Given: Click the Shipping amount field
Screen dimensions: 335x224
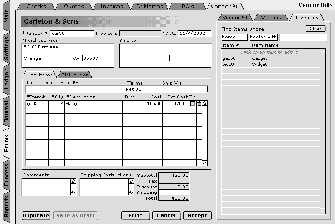Looking at the screenshot, I should pyautogui.click(x=174, y=192).
